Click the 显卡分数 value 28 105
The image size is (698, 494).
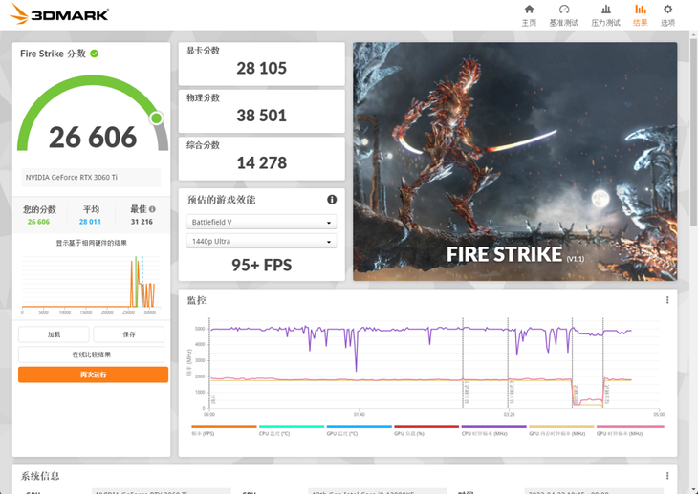point(261,68)
